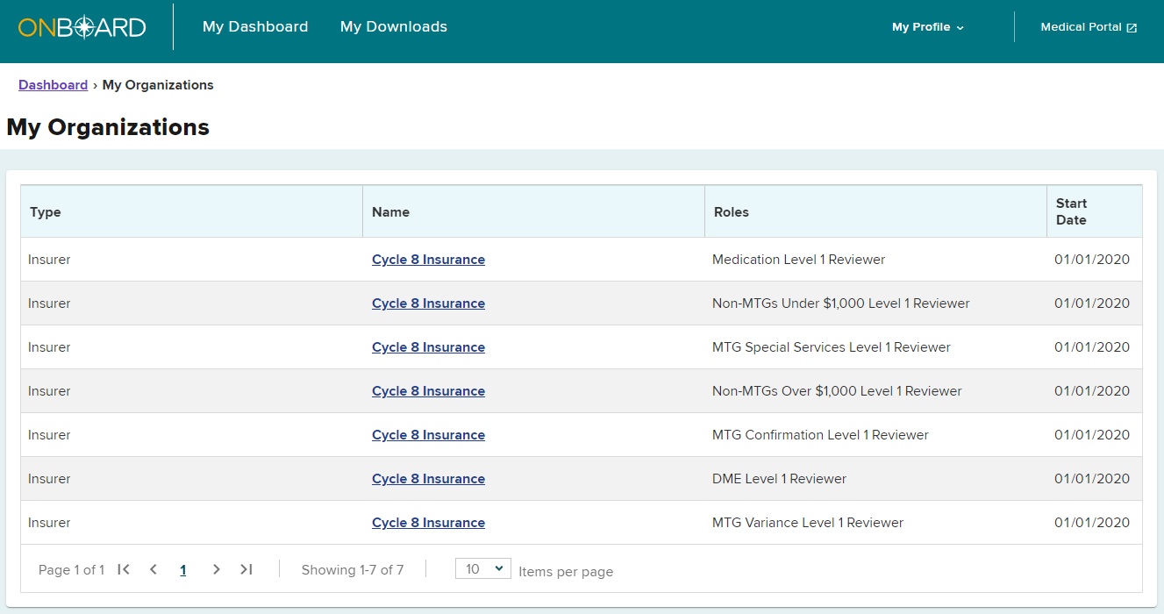Select page number 1 in pagination
This screenshot has width=1164, height=614.
pyautogui.click(x=183, y=570)
